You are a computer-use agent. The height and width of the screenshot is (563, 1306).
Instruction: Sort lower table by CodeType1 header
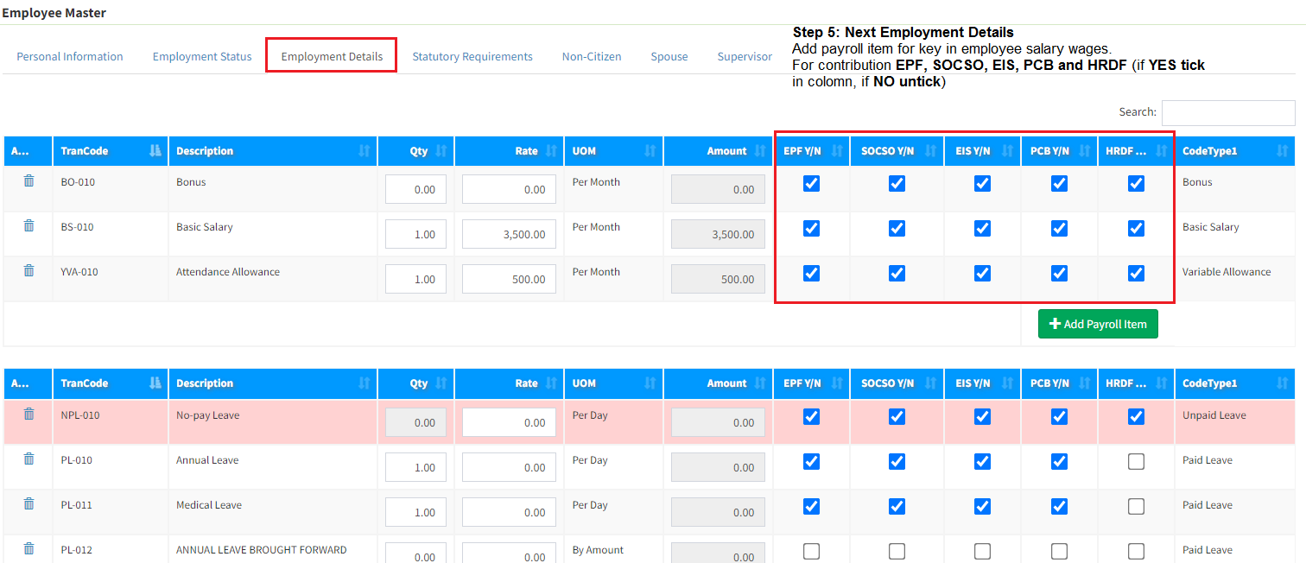click(x=1210, y=383)
